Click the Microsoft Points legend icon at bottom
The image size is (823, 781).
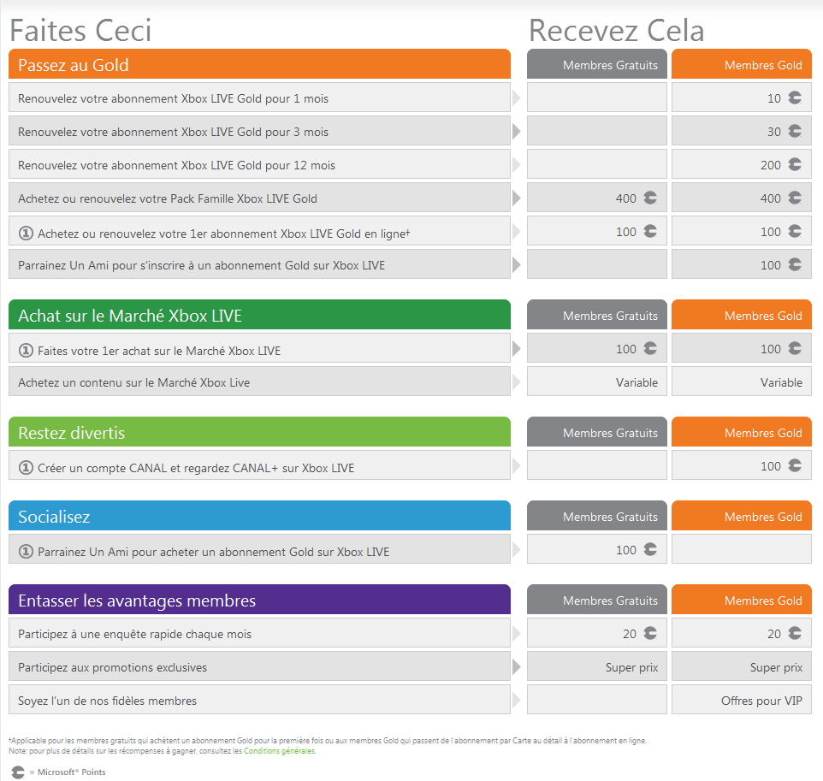tap(18, 772)
